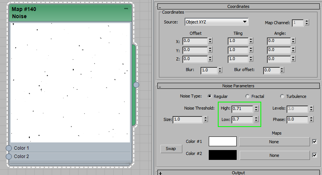The image size is (322, 175).
Task: Click the Color #1 None map button
Action: pos(274,142)
